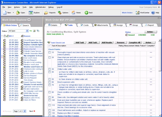Click the Remove button
The width and height of the screenshot is (162, 117).
click(121, 42)
